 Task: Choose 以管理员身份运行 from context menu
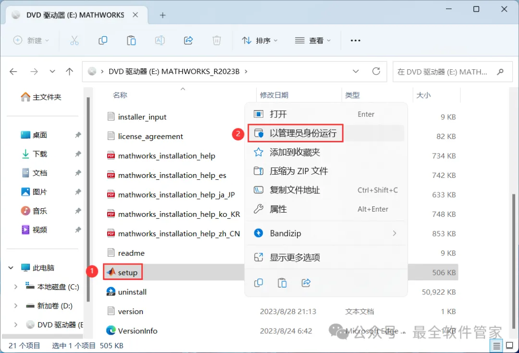(326, 133)
